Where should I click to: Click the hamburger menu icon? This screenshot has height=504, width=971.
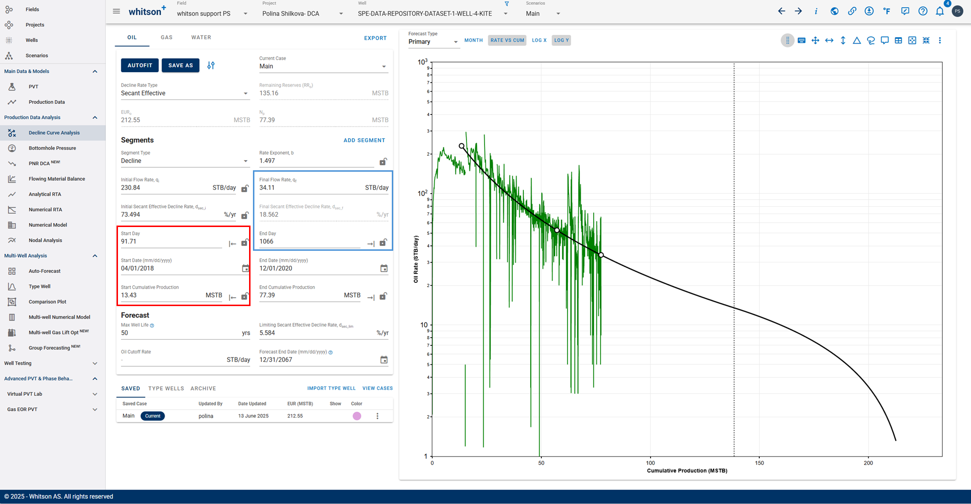tap(117, 11)
